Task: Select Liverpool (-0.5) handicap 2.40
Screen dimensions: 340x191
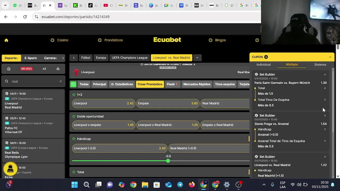Action: (120, 148)
